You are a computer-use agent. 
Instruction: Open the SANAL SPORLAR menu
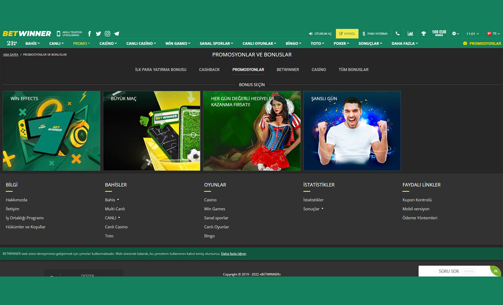coord(217,43)
